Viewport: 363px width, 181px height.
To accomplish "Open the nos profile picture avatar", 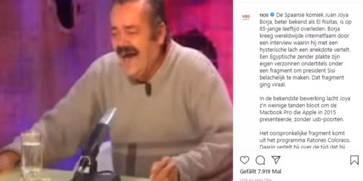I will point(246,17).
